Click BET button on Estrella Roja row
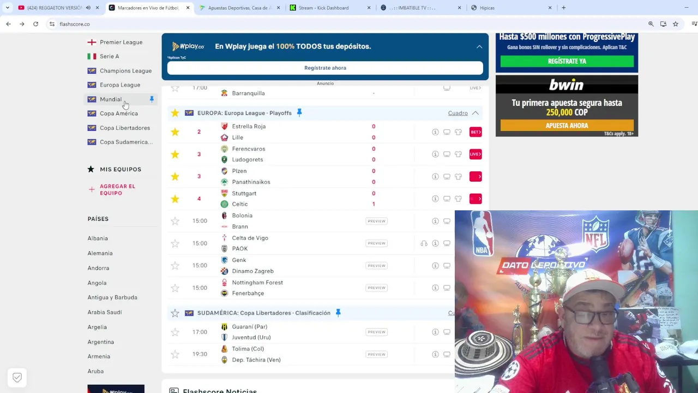This screenshot has height=393, width=698. coord(476,132)
